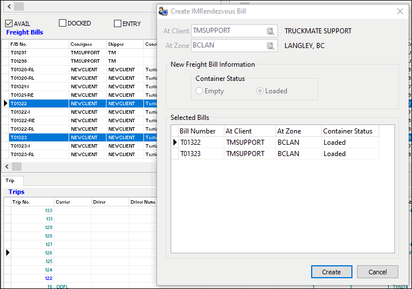Click the Create button
412x289 pixels.
tap(332, 272)
